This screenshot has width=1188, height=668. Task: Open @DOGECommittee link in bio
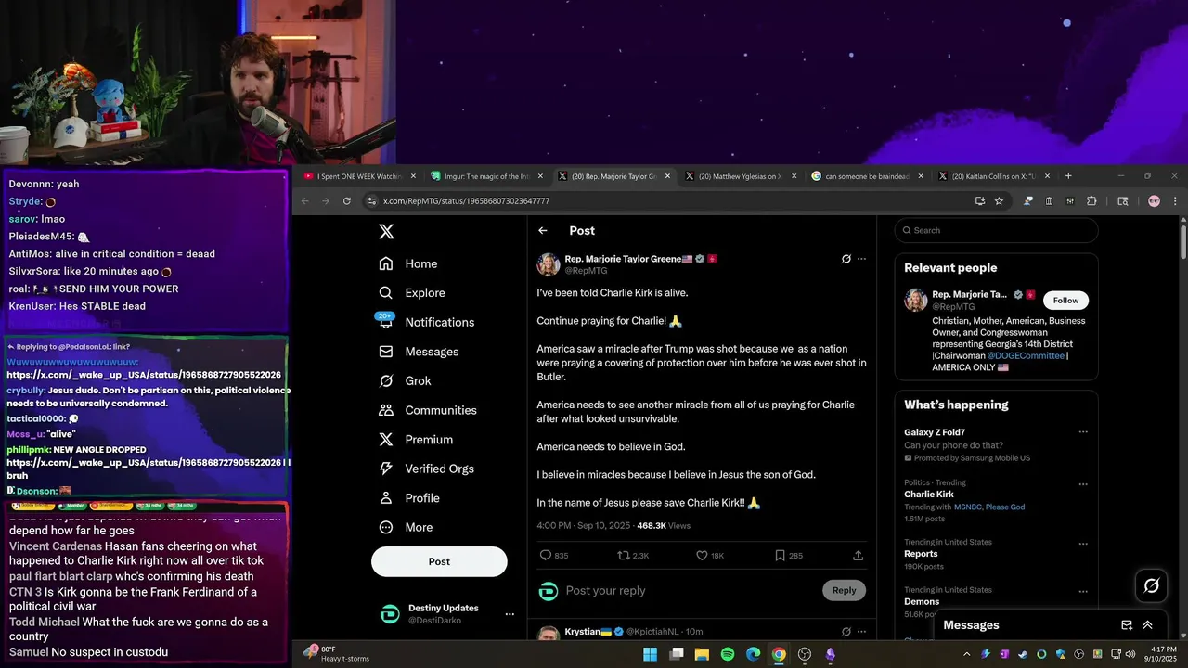(x=1026, y=355)
